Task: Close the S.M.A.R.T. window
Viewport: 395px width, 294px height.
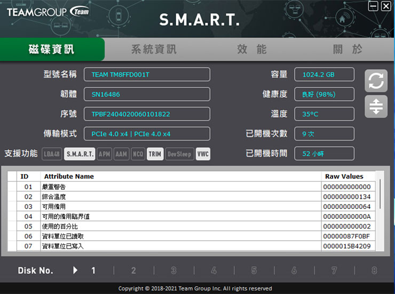Action: pos(386,6)
